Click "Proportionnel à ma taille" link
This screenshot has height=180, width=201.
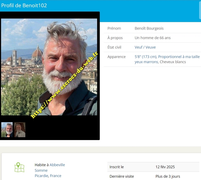coord(179,57)
